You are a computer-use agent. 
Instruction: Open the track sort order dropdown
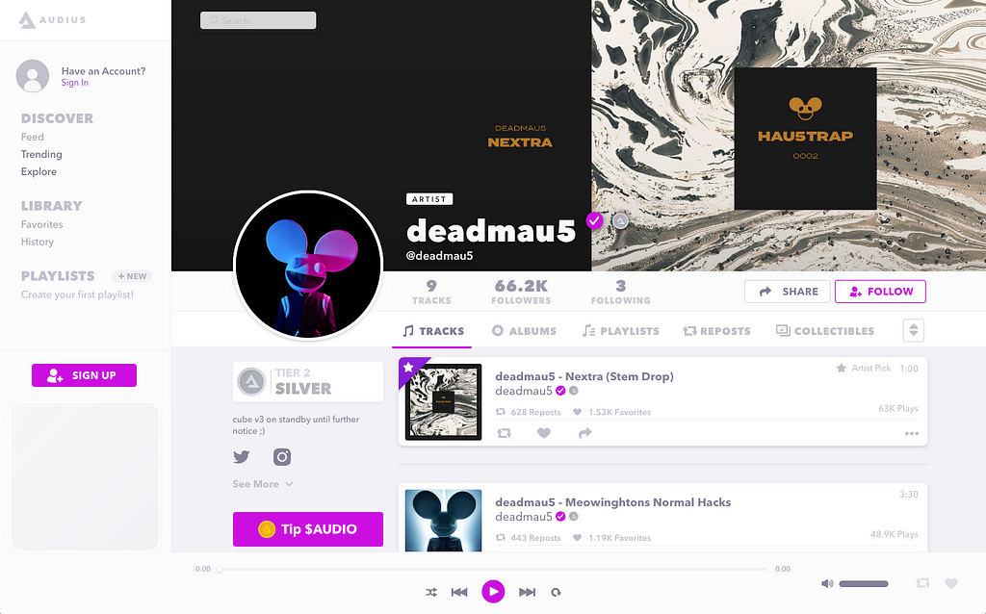click(913, 330)
